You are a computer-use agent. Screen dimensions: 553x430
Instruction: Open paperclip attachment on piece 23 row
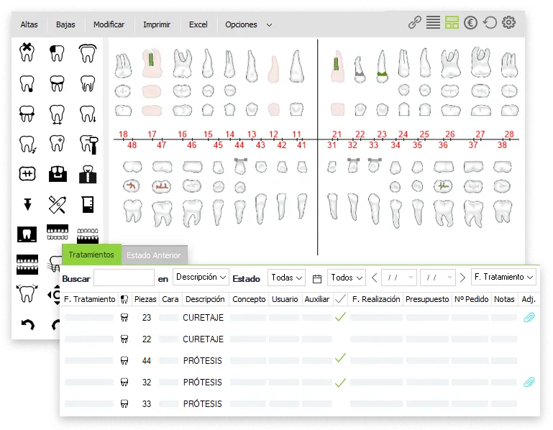529,317
